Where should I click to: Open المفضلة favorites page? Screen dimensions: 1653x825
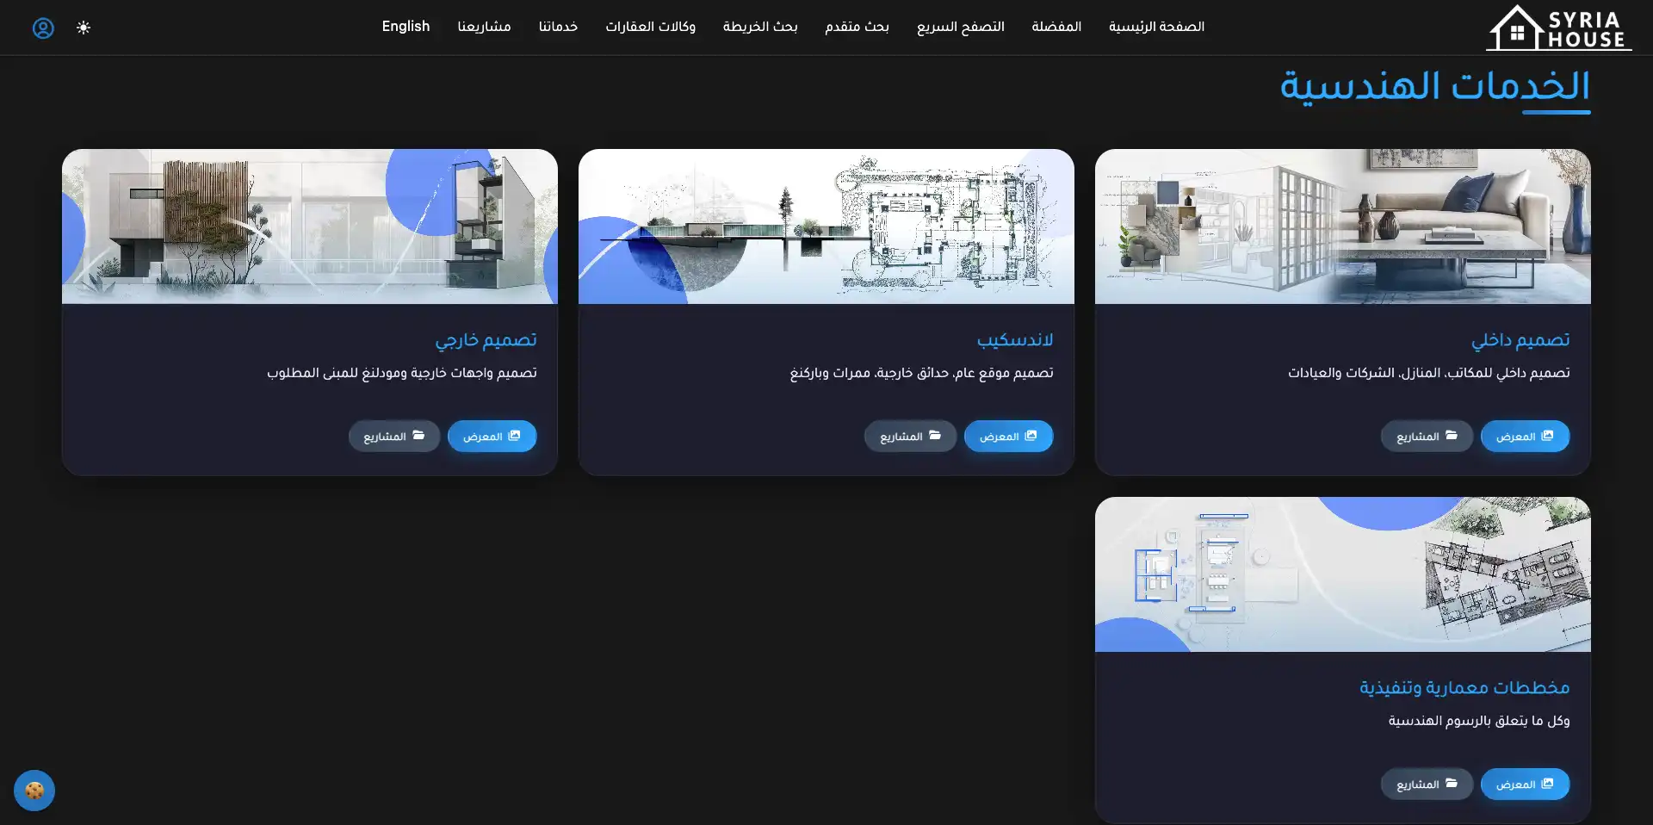pyautogui.click(x=1056, y=27)
